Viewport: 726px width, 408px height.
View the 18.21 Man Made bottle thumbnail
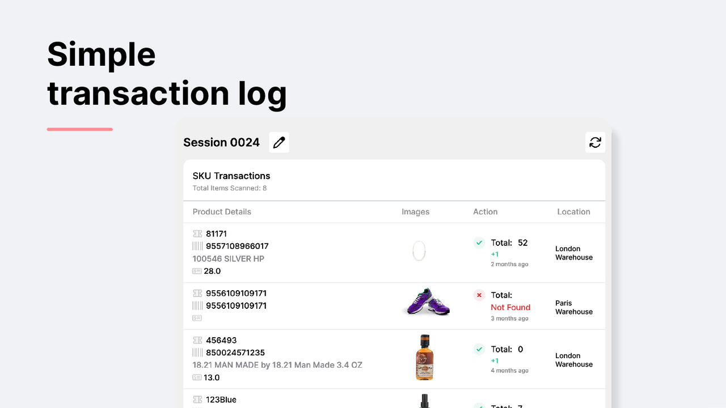pos(424,358)
